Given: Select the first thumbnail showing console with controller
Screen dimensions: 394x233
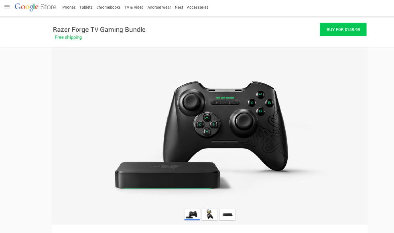Looking at the screenshot, I should tap(192, 215).
